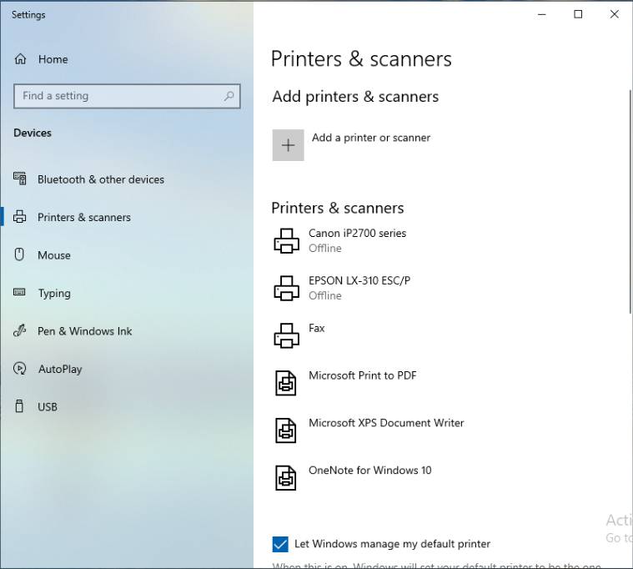Close the Settings window
The image size is (633, 569).
[x=615, y=14]
